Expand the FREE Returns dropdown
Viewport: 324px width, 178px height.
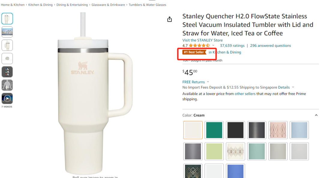[208, 82]
